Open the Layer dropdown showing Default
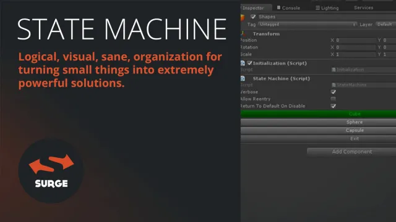 click(x=385, y=25)
